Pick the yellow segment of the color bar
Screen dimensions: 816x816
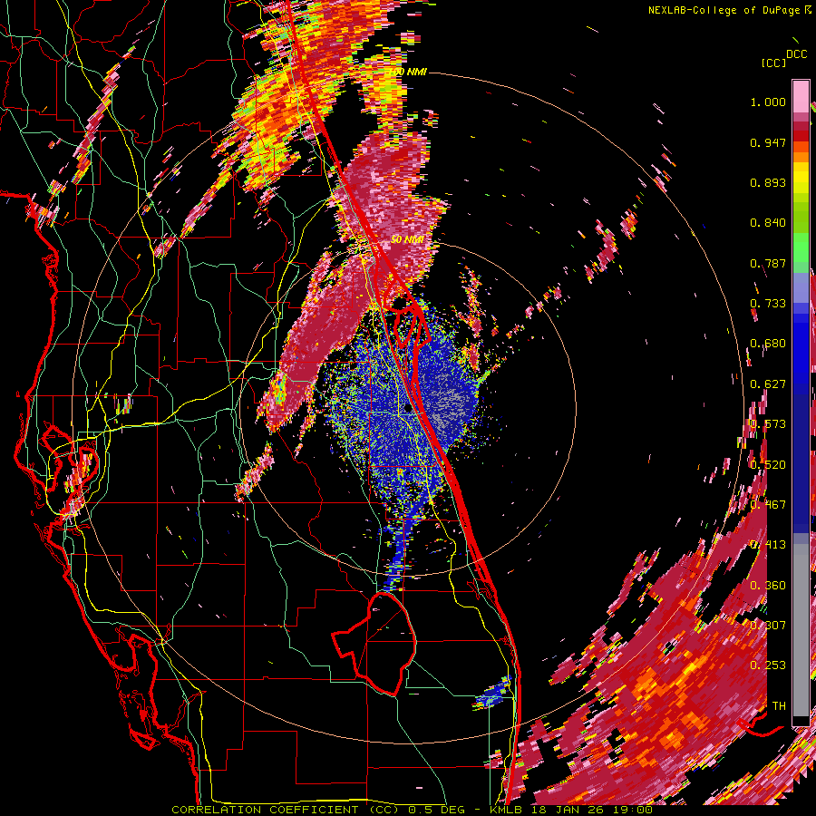click(x=801, y=178)
